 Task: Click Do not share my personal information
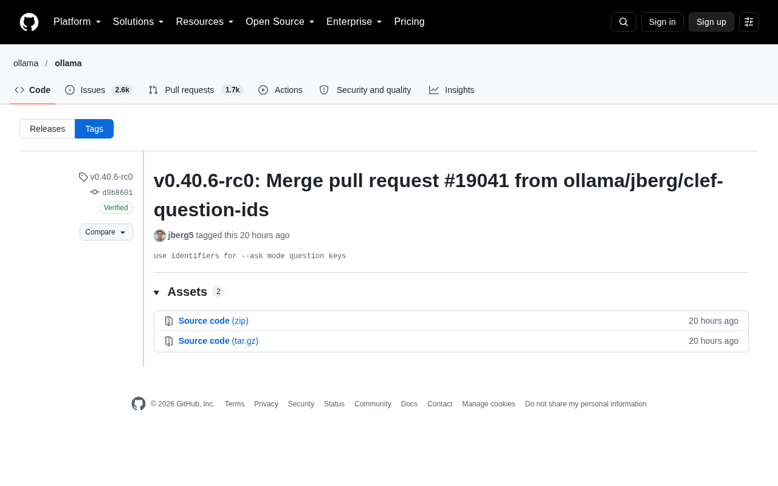click(x=586, y=404)
